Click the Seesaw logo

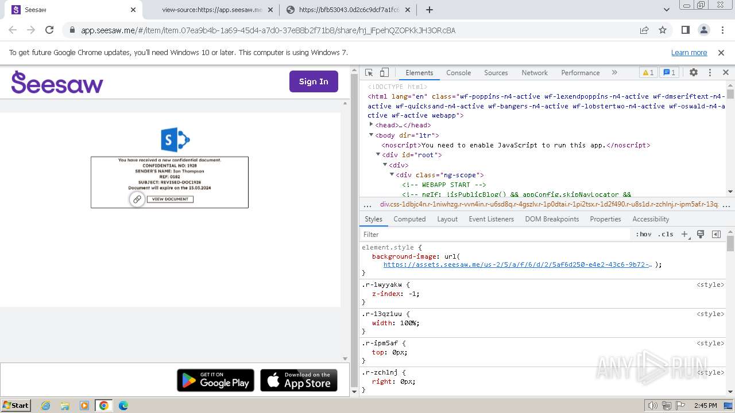[57, 83]
